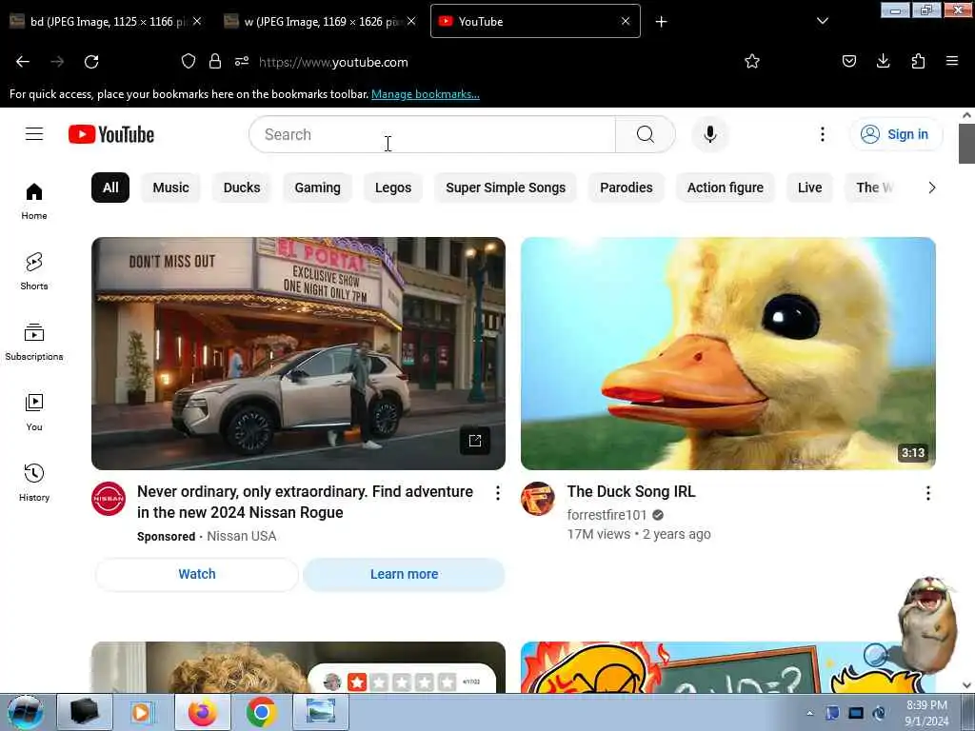The height and width of the screenshot is (731, 975).
Task: Select the Super Simple Songs chip
Action: tap(506, 188)
